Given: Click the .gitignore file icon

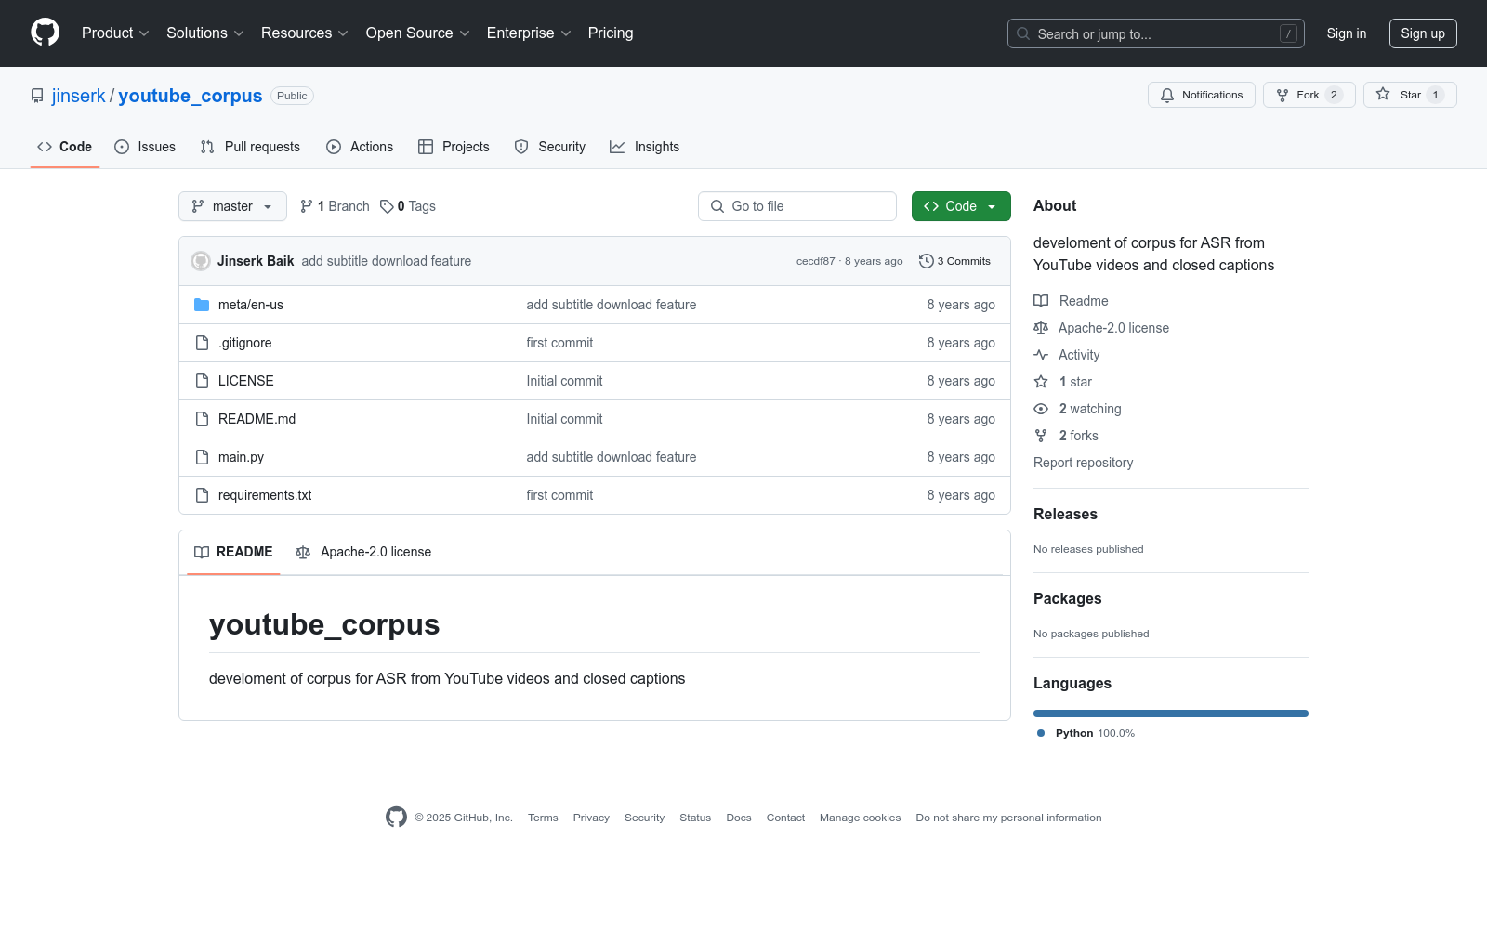Looking at the screenshot, I should click(202, 343).
